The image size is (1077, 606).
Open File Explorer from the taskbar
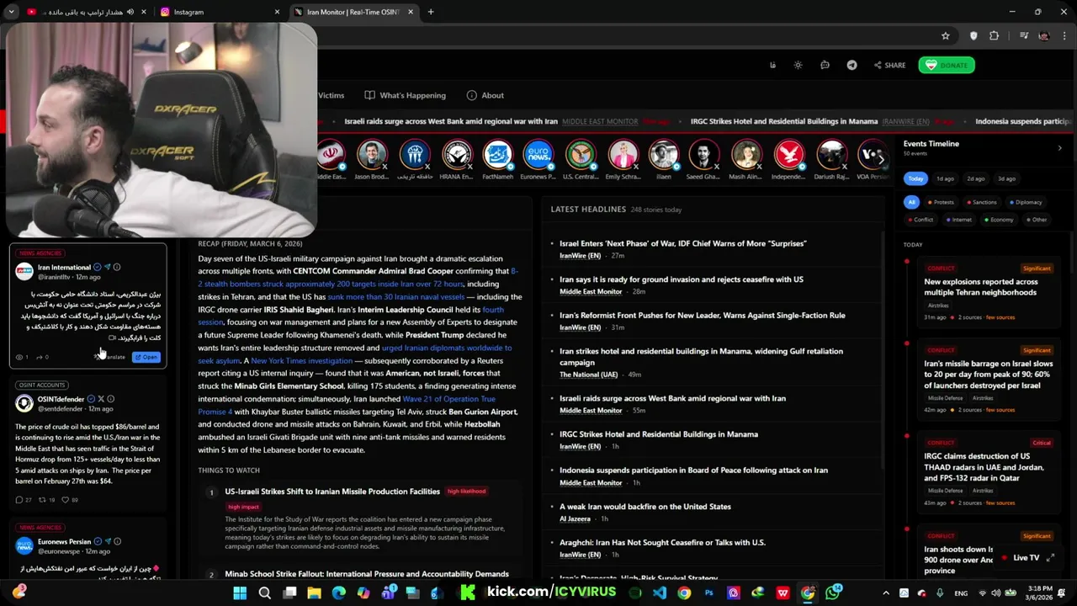pyautogui.click(x=314, y=593)
